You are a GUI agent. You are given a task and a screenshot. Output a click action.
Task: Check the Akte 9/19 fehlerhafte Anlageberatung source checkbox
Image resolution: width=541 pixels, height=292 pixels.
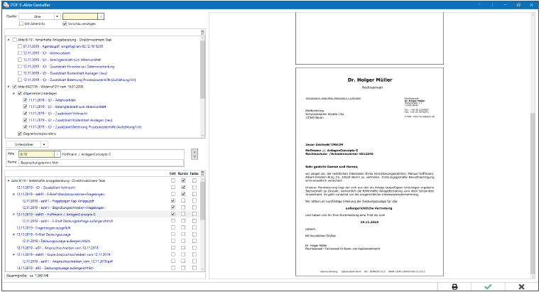pyautogui.click(x=14, y=40)
